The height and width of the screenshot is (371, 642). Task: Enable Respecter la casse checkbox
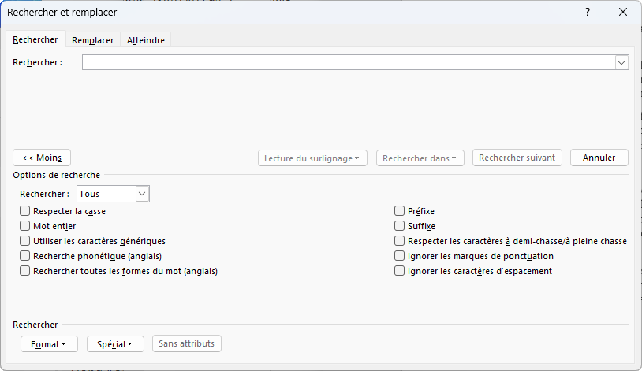(25, 211)
